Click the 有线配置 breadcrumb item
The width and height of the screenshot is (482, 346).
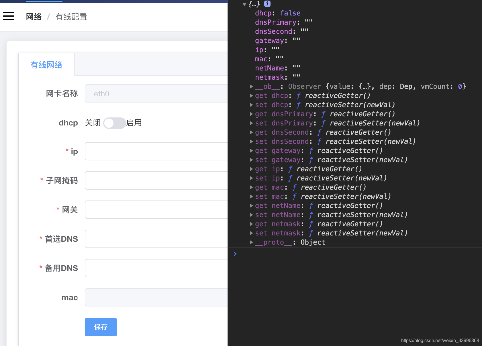[71, 17]
